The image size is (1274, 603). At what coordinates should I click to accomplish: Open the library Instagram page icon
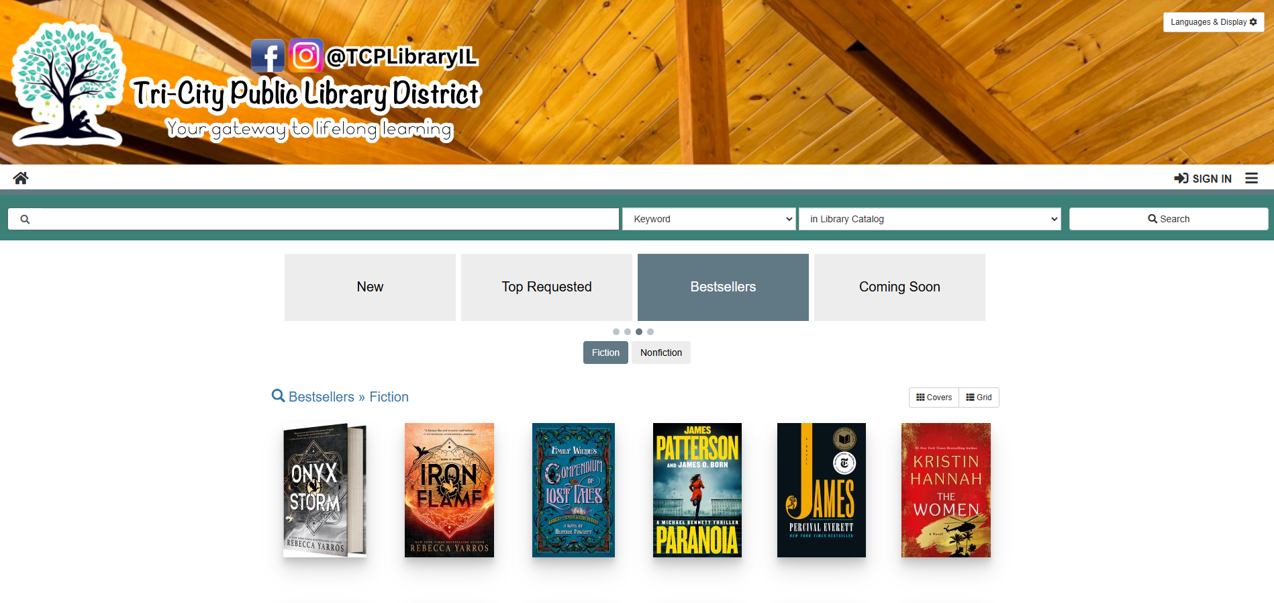tap(306, 56)
